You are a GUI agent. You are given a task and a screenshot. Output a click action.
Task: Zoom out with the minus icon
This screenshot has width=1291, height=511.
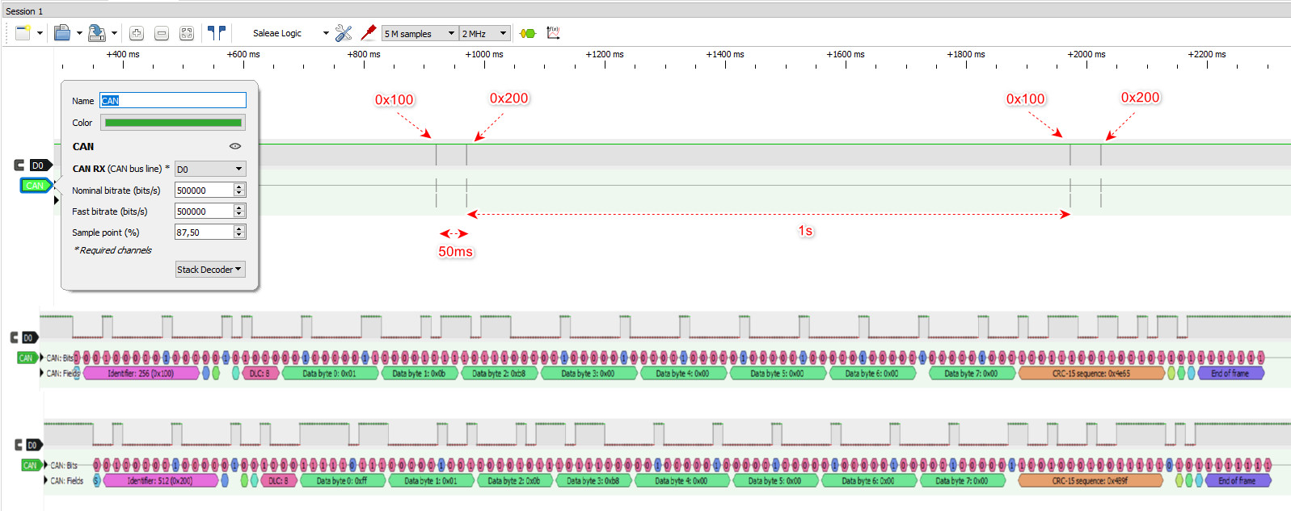162,33
